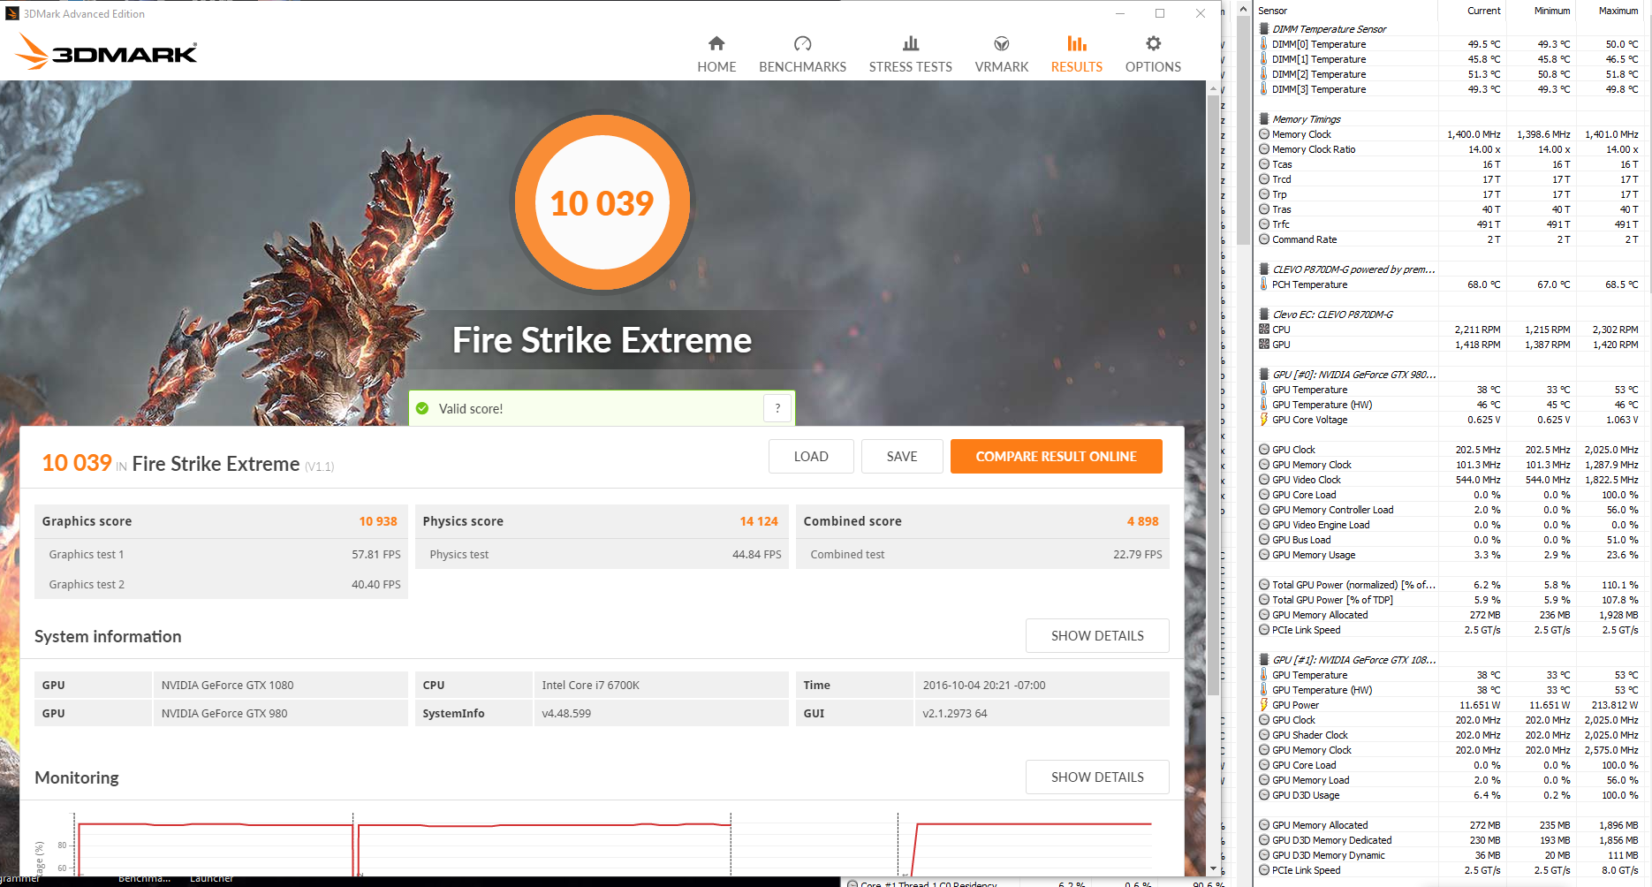Click COMPARE RESULT ONLINE button
1652x887 pixels.
pyautogui.click(x=1056, y=457)
